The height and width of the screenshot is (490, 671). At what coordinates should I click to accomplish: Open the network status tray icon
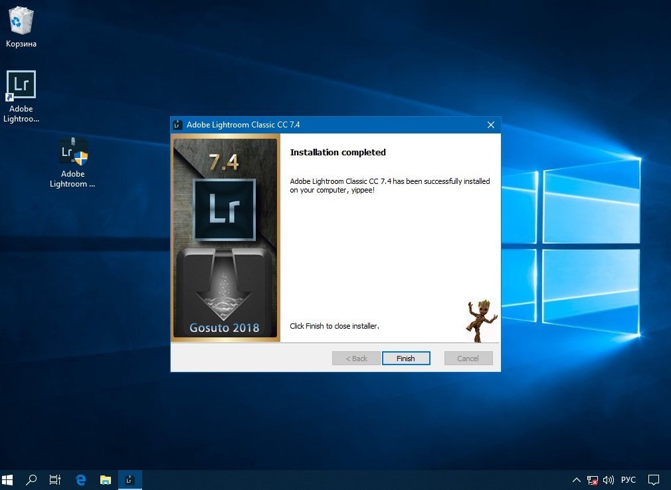(592, 480)
